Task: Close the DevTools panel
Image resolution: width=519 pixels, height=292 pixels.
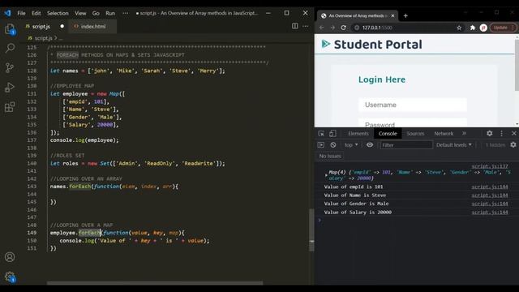Action: tap(513, 133)
